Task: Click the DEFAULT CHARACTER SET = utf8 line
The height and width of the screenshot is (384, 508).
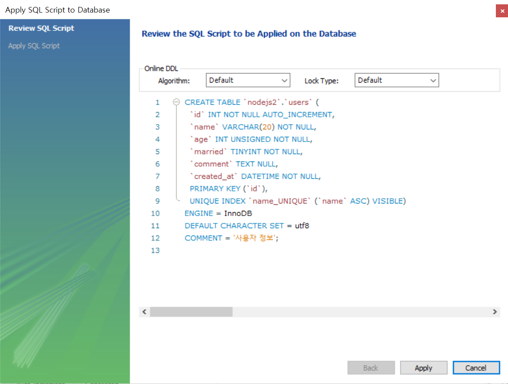Action: click(x=247, y=226)
